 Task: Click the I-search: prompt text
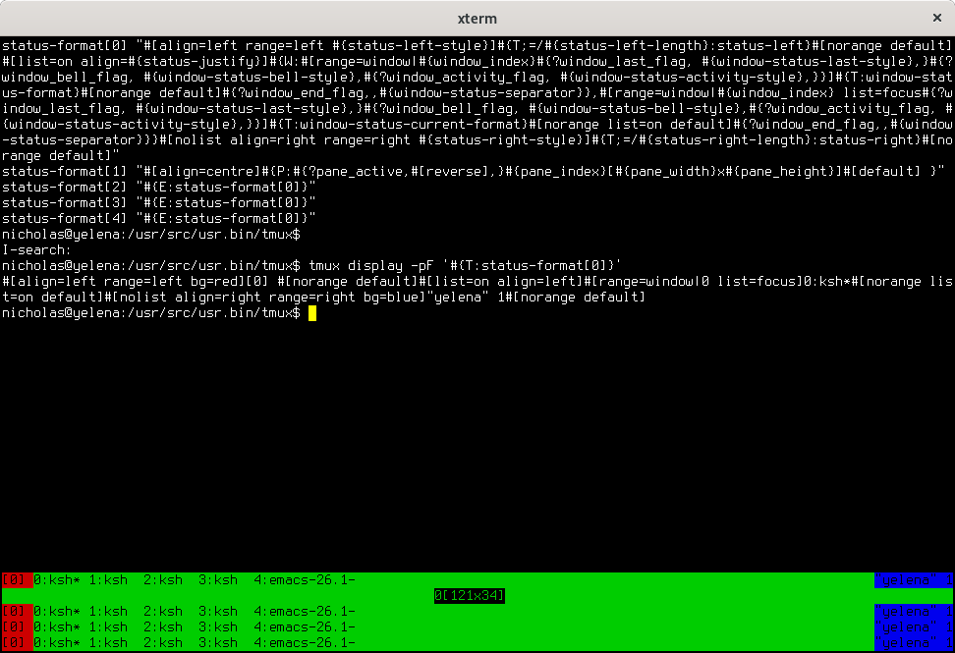[36, 250]
